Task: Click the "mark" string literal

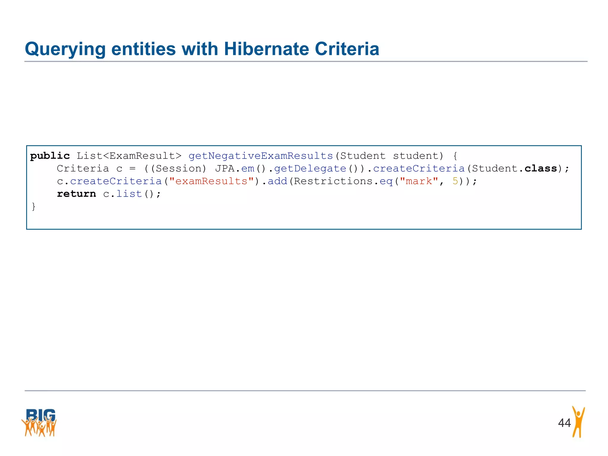Action: 419,181
